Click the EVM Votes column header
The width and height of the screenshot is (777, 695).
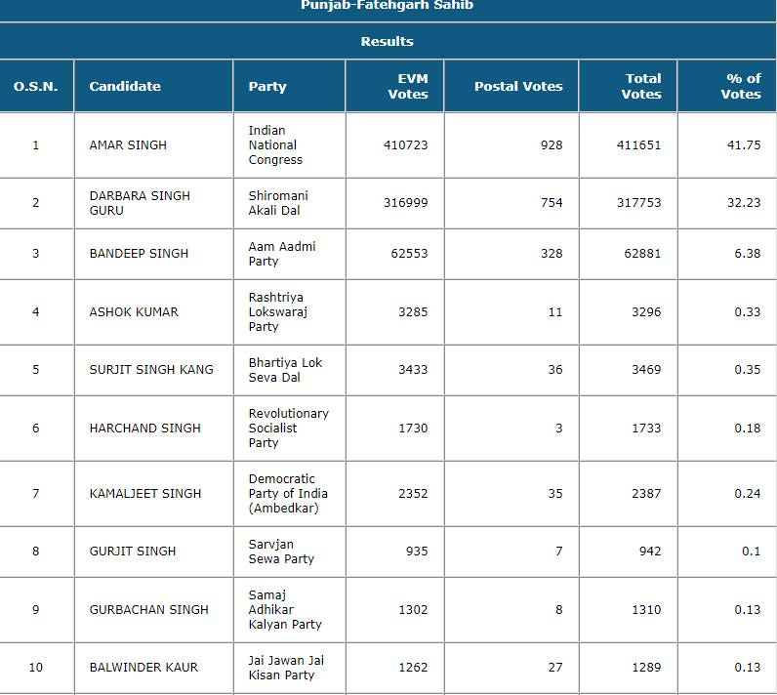click(x=407, y=86)
